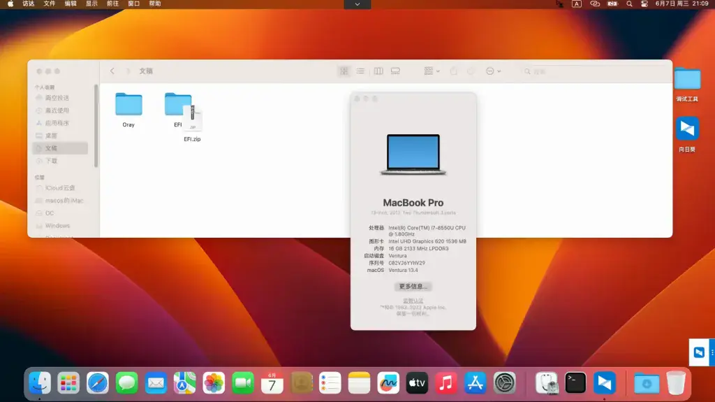Open Music app in Dock
715x402 pixels.
(446, 383)
